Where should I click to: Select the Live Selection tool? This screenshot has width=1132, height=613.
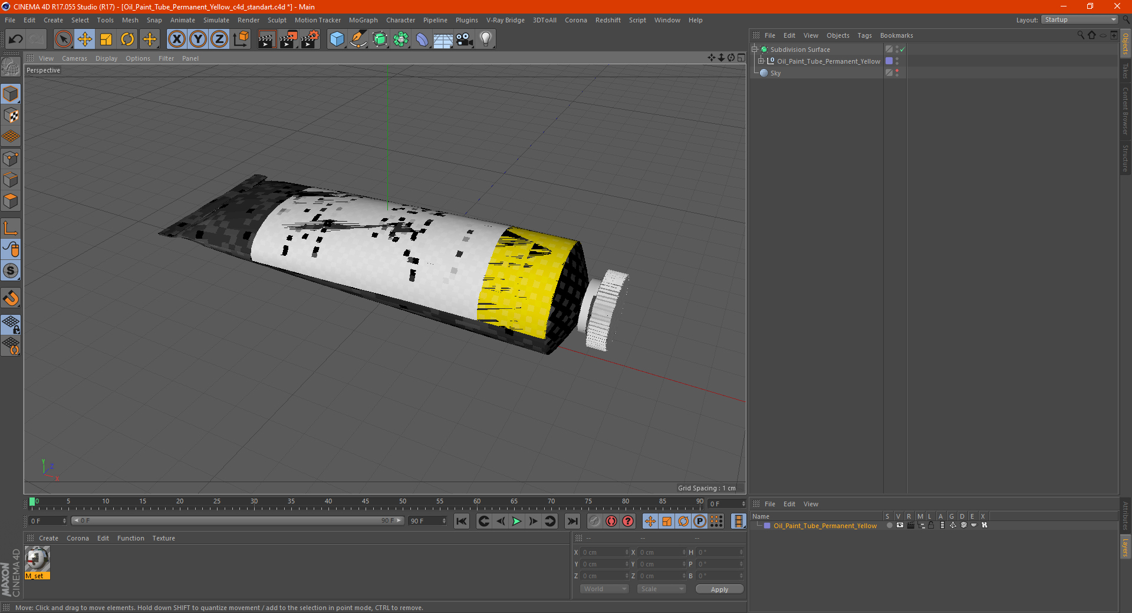(x=63, y=39)
